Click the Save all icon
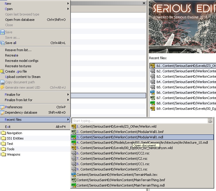This screenshot has height=191, width=216. point(2,43)
